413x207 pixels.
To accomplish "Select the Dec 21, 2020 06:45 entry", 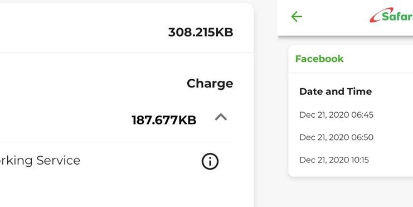I will pos(336,115).
